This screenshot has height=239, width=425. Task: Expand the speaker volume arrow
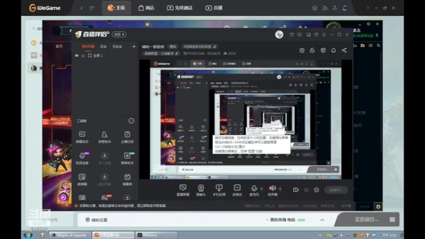[280, 189]
